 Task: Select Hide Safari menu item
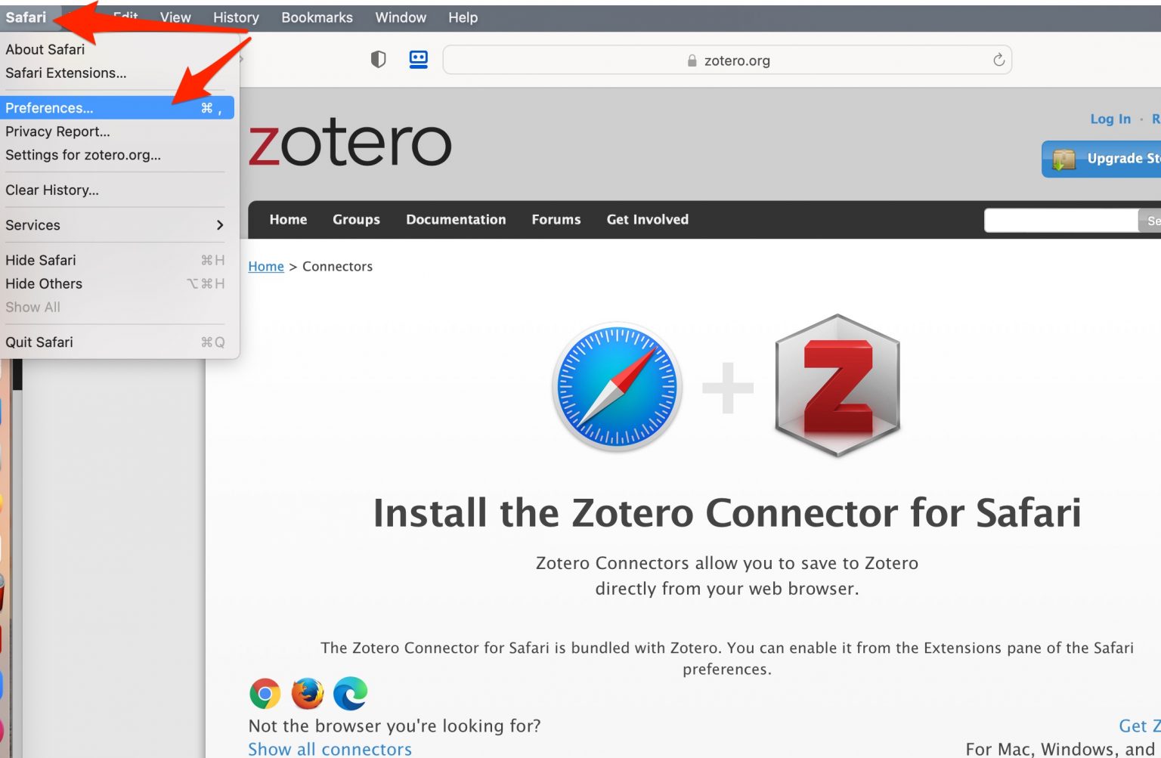click(x=118, y=260)
